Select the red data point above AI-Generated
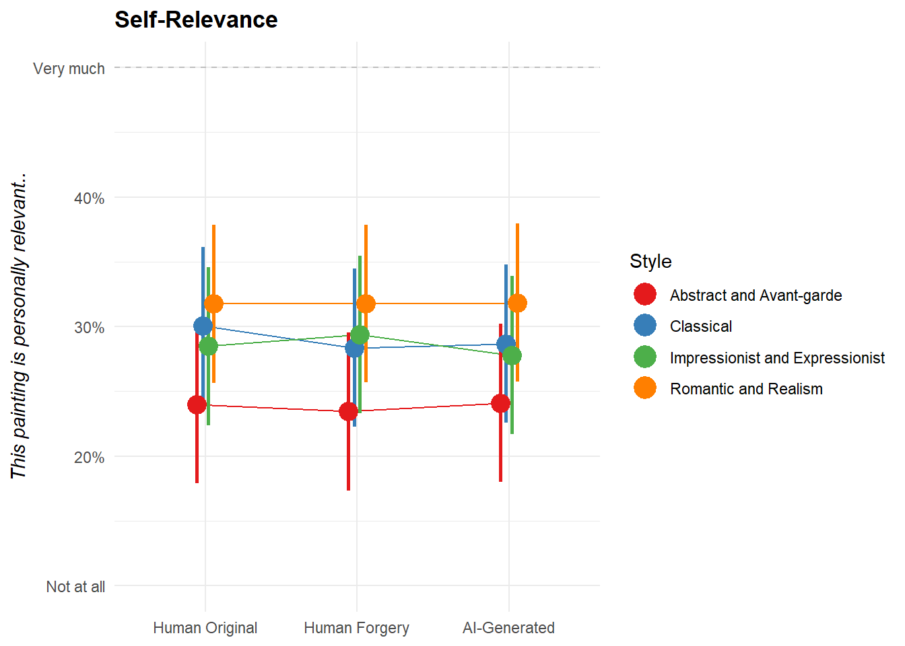The width and height of the screenshot is (905, 646). (x=500, y=404)
